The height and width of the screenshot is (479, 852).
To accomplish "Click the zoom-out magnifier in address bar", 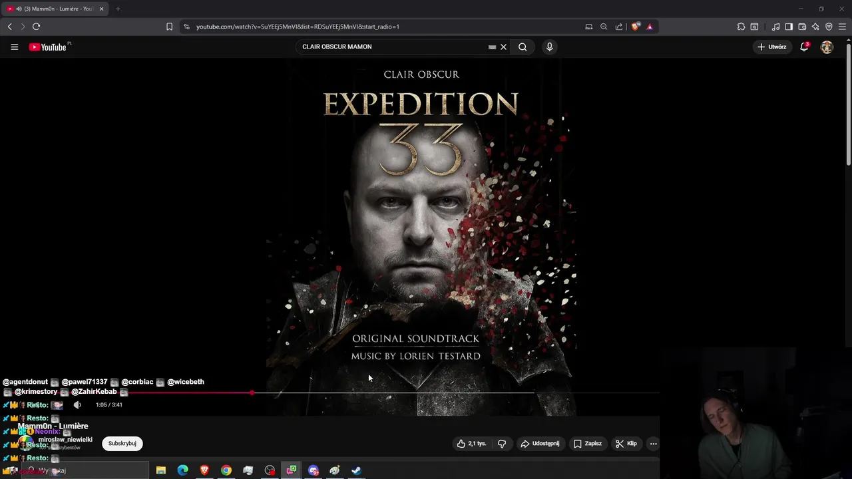I will 604,27.
